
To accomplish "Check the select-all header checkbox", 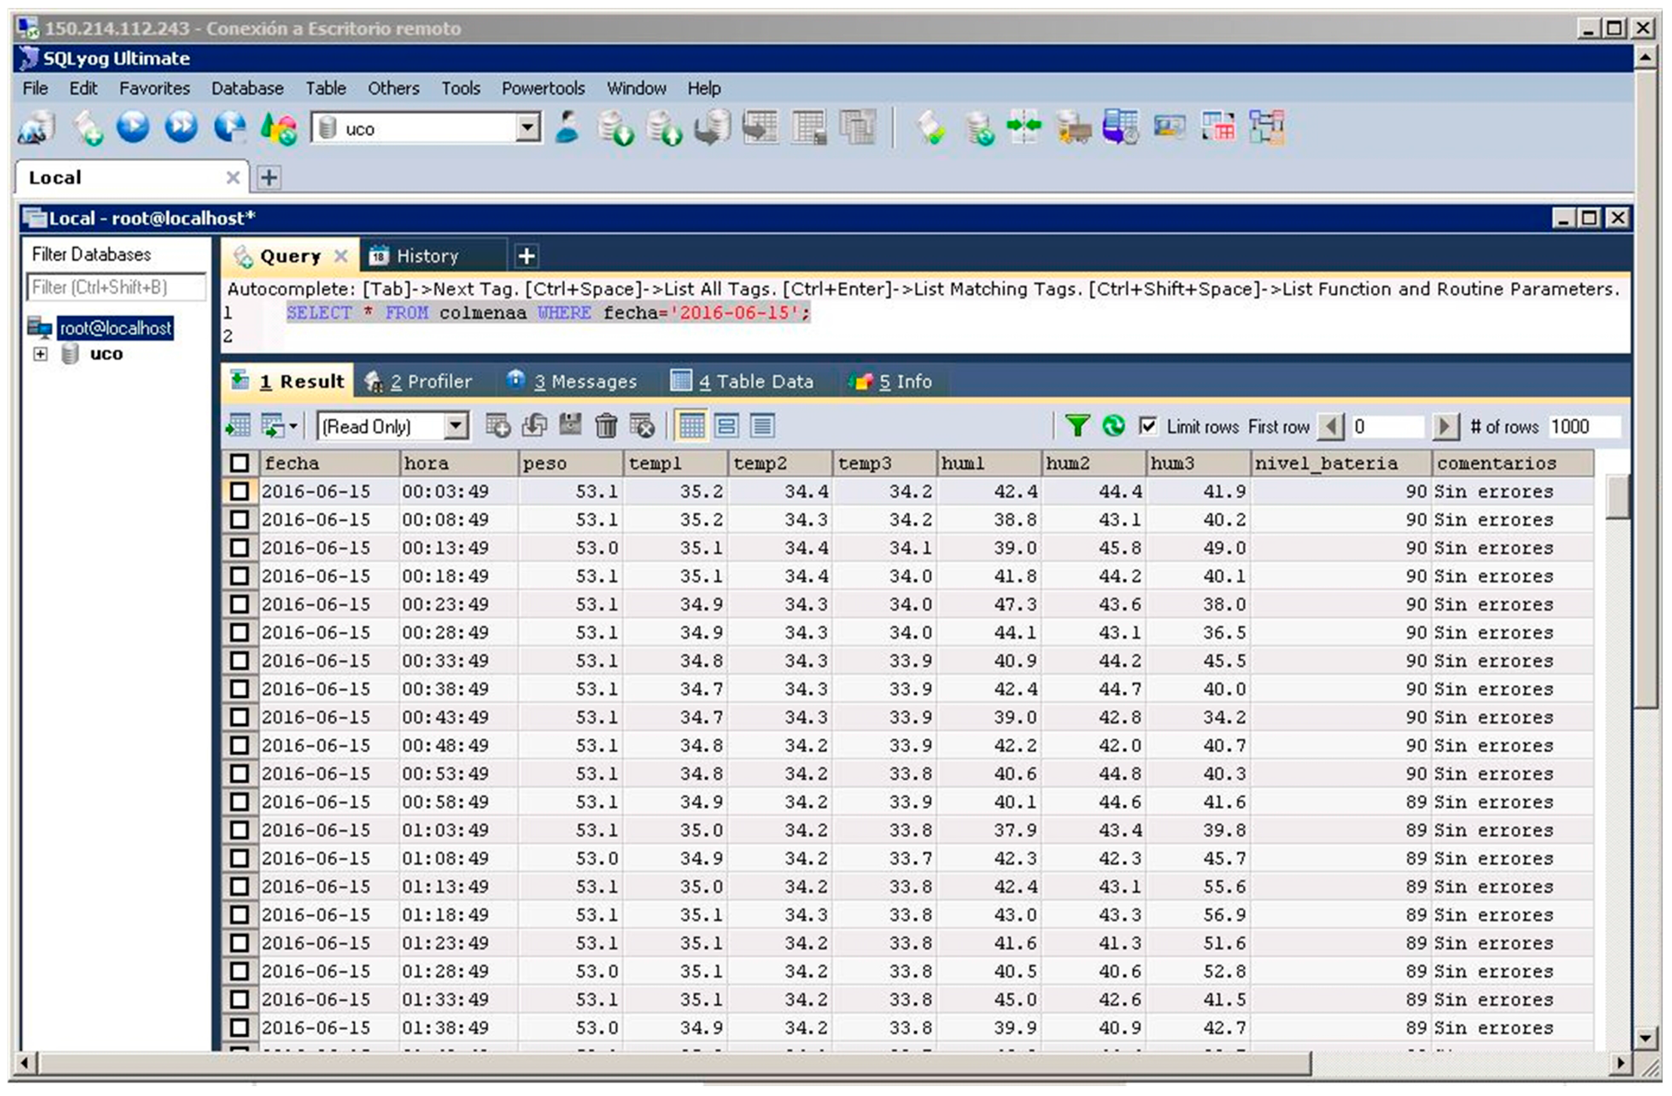I will click(x=240, y=464).
